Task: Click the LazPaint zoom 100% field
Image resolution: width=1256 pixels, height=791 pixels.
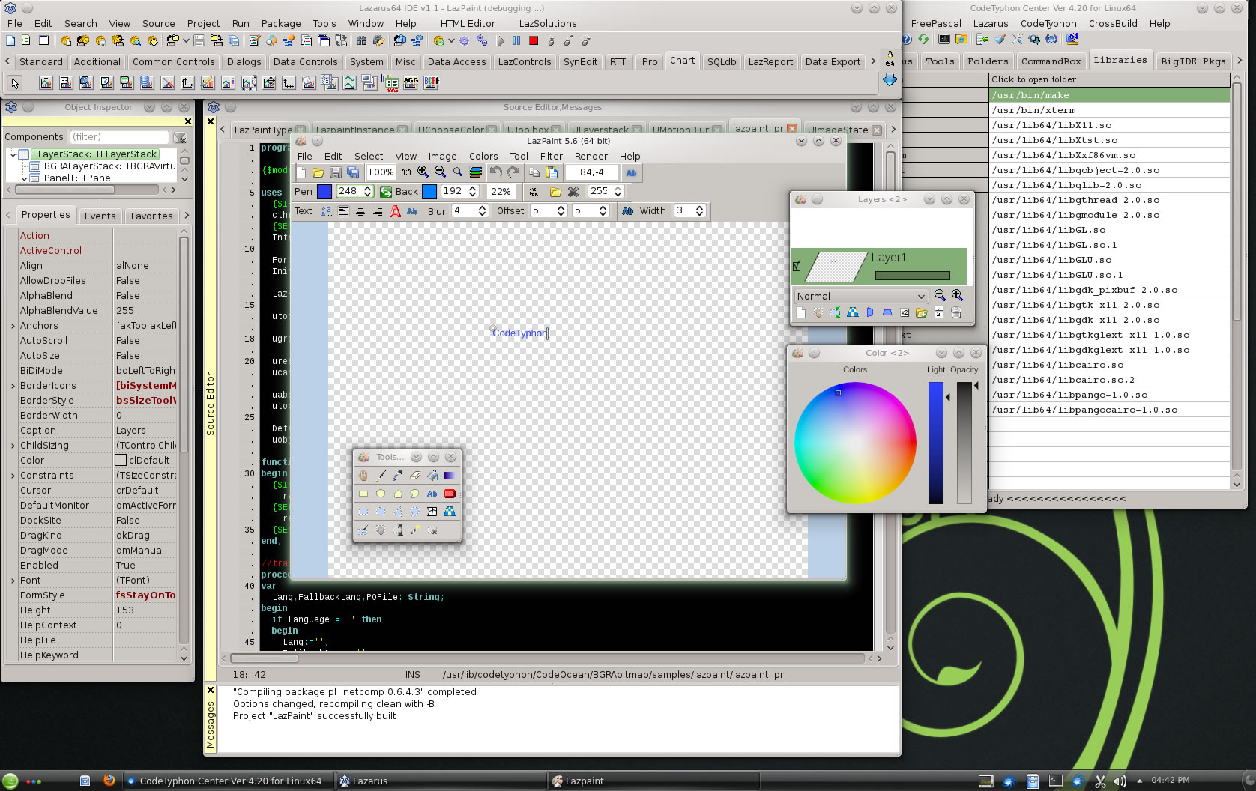Action: (x=381, y=172)
